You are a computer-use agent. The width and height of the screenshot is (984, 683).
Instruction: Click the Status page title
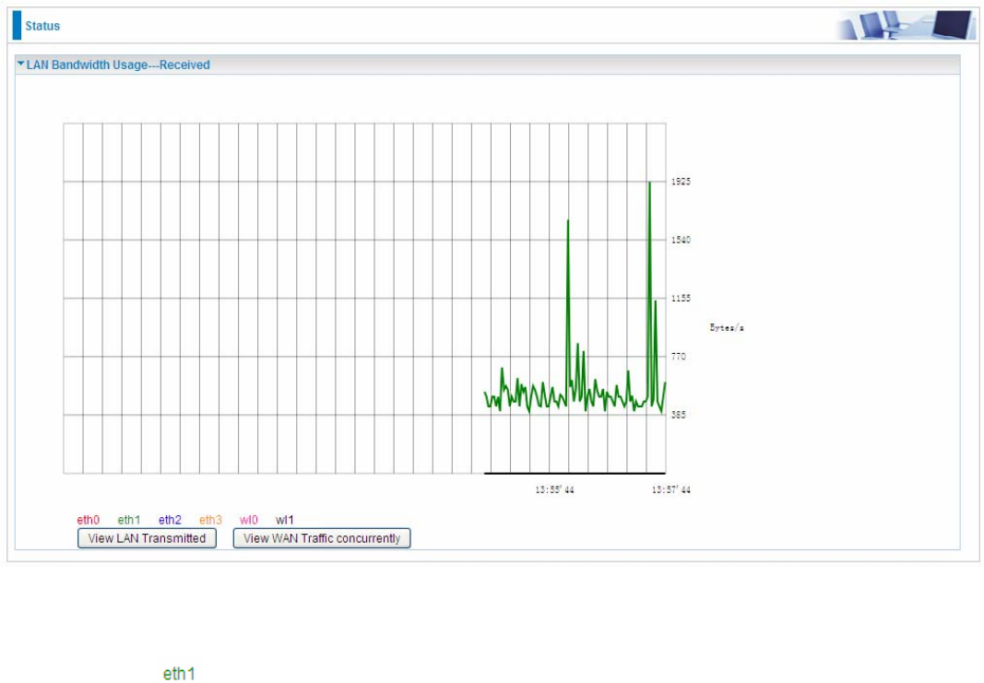point(42,26)
